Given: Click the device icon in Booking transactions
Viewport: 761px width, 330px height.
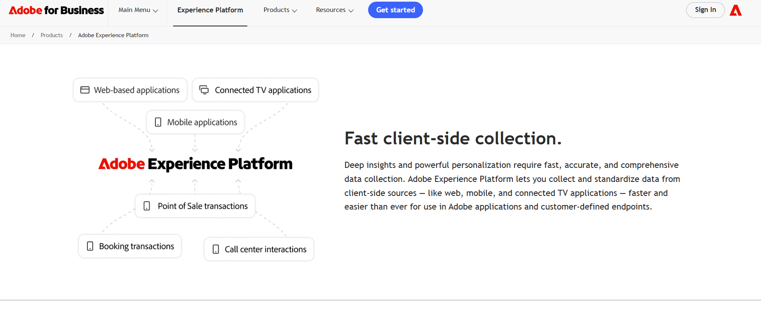Looking at the screenshot, I should coord(90,246).
